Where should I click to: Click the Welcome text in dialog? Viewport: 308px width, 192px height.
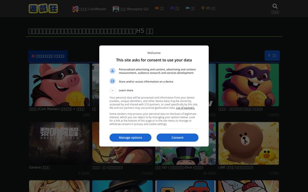coord(154,53)
